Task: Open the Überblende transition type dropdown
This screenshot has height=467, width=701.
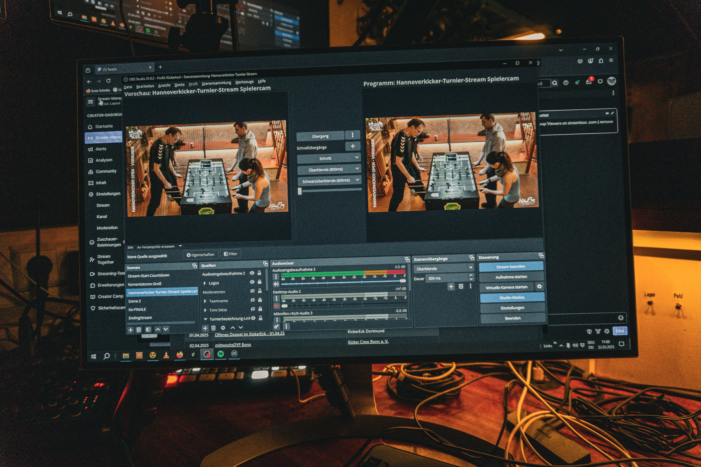Action: [444, 268]
